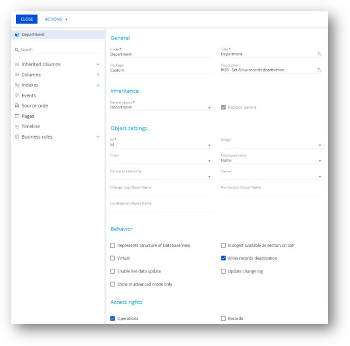Click the plus icon beside Business rules
The height and width of the screenshot is (346, 350).
click(x=98, y=137)
